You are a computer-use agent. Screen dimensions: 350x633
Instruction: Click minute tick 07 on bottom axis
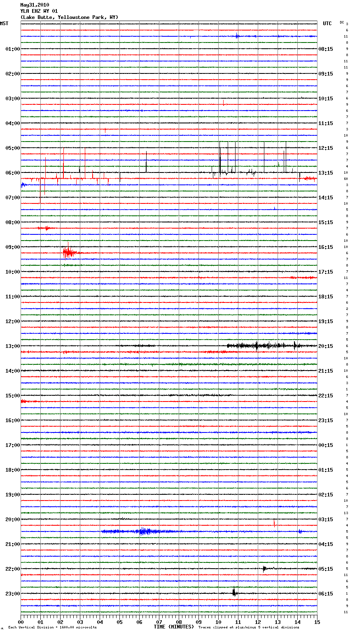tap(159, 621)
